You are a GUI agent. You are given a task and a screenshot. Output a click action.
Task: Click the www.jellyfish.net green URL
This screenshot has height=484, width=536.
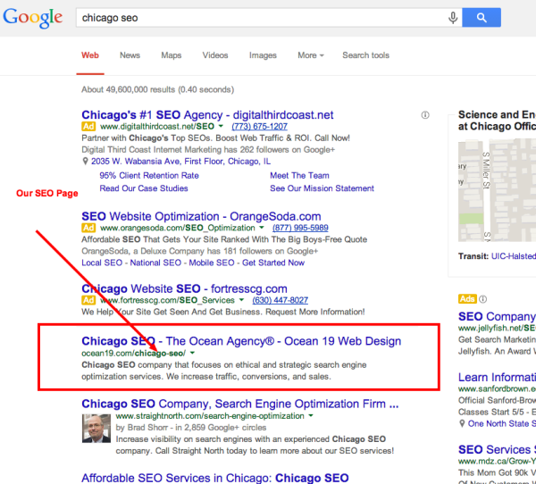pyautogui.click(x=497, y=328)
